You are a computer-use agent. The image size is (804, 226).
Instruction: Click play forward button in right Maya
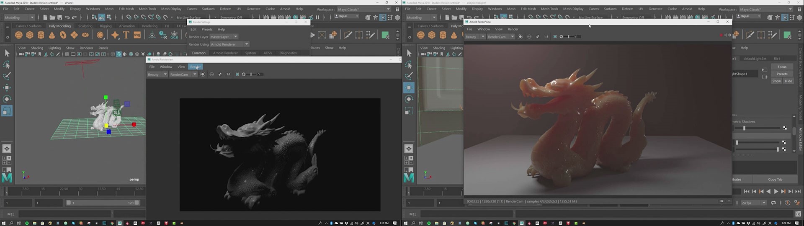(x=776, y=191)
